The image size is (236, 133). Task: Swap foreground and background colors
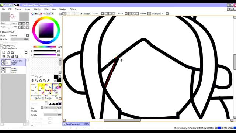pos(60,76)
